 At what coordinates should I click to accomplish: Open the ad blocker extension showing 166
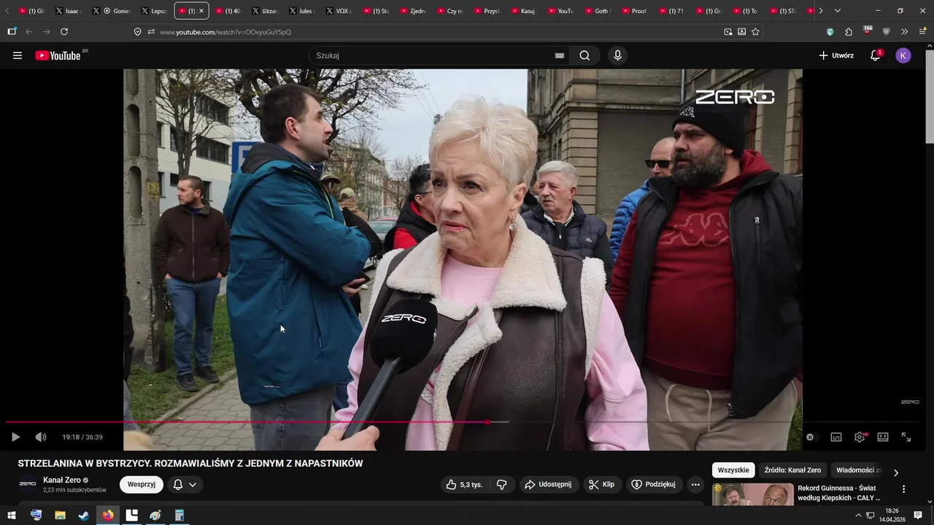click(x=867, y=31)
